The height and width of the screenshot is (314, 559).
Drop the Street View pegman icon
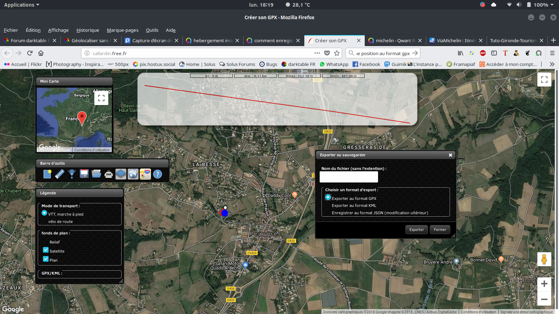click(544, 259)
